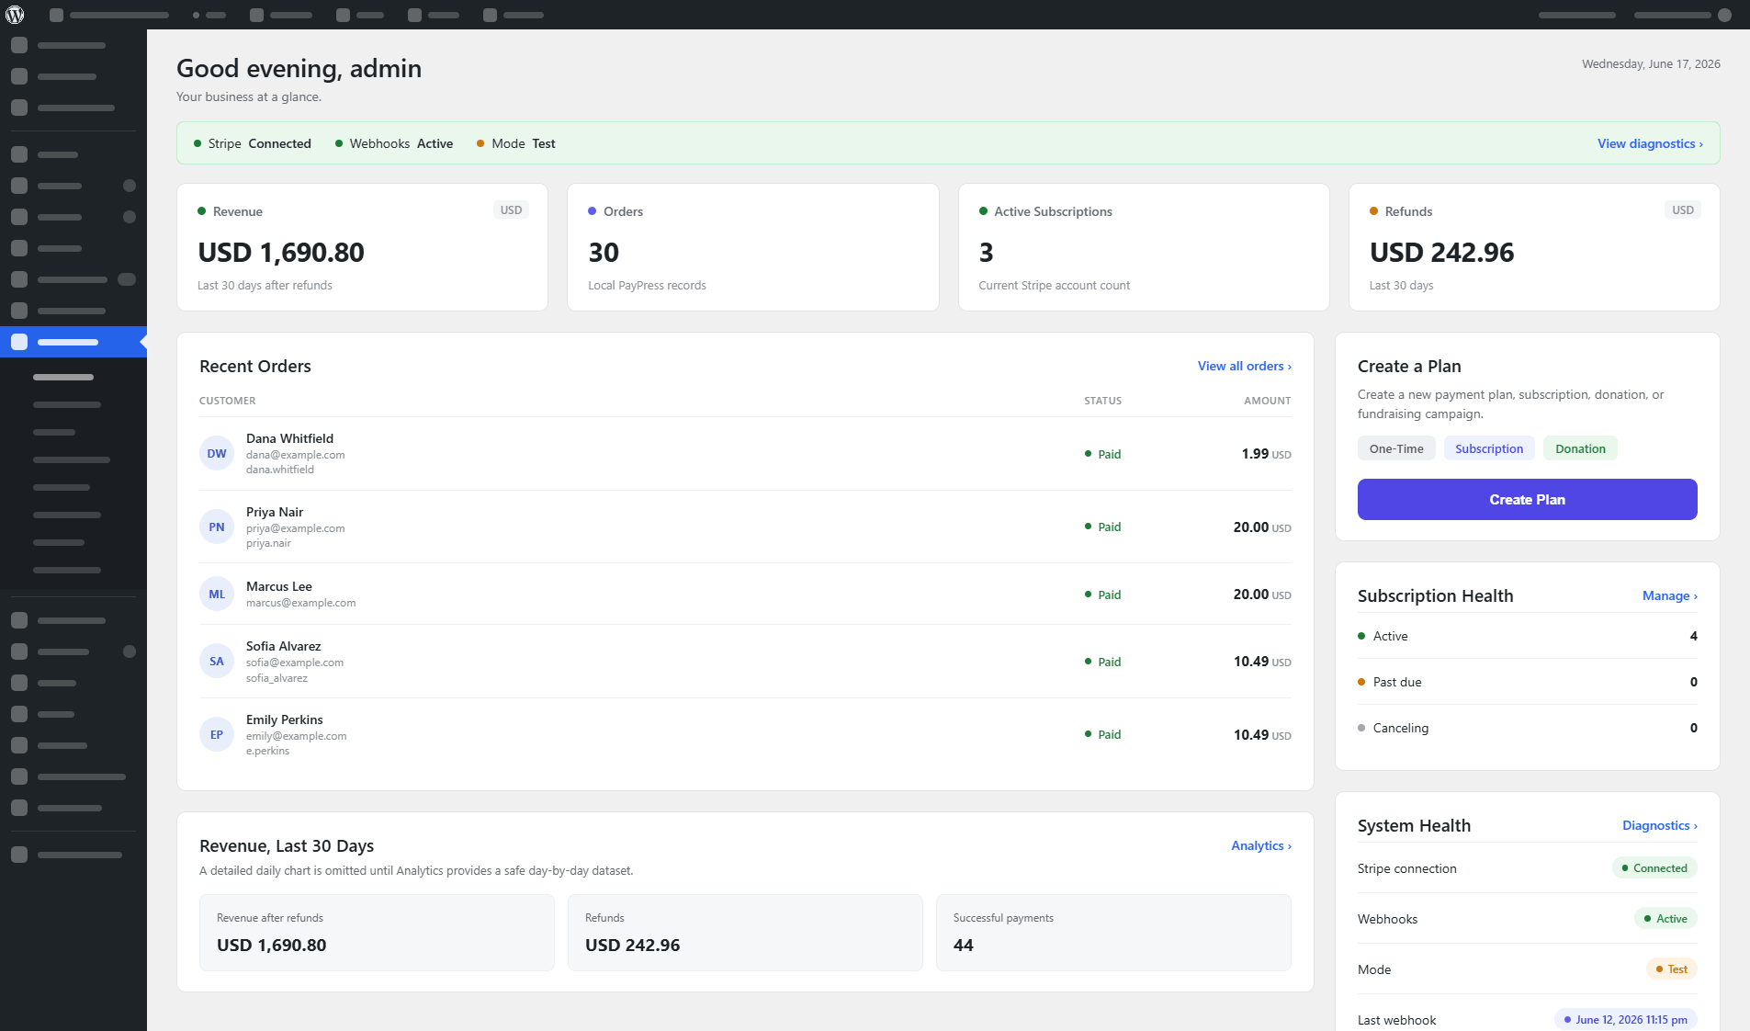Open View all orders
This screenshot has width=1750, height=1031.
point(1244,366)
